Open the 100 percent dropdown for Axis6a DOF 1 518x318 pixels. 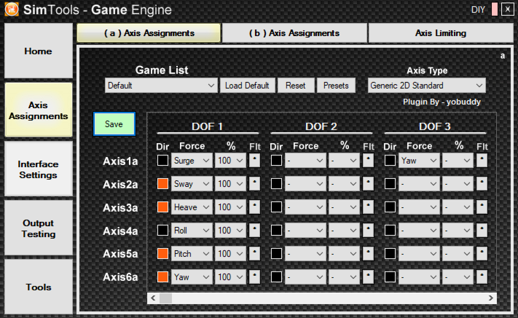231,277
